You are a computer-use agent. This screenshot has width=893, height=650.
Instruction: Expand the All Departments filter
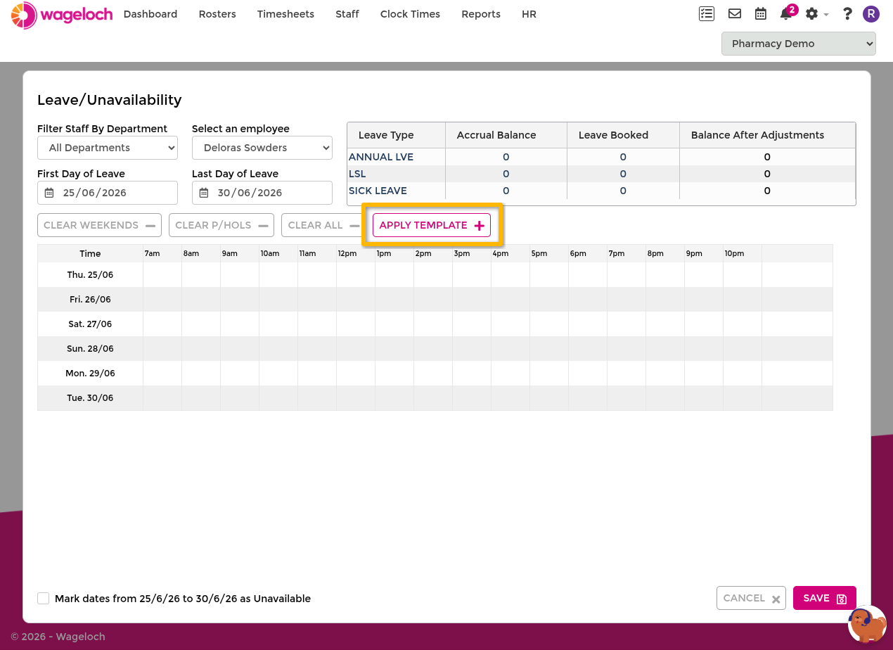point(108,148)
